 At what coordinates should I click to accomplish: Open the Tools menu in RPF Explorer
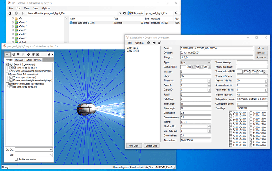[x=35, y=8]
